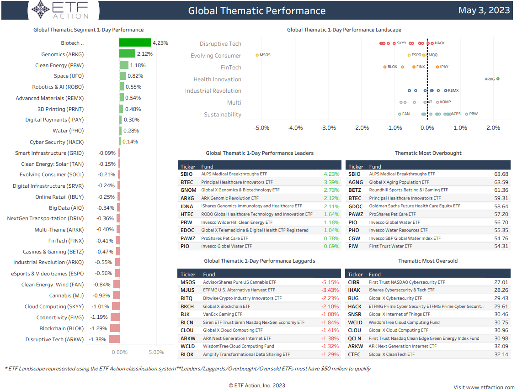Click the Water (PHO) segment label
Viewport: 517px width, 391px height.
tap(68, 131)
